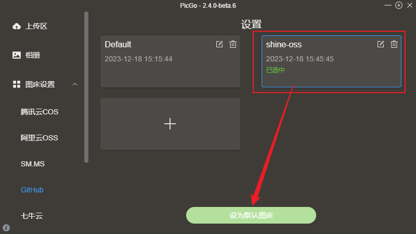Edit the shine-oss configuration with pencil icon

381,44
